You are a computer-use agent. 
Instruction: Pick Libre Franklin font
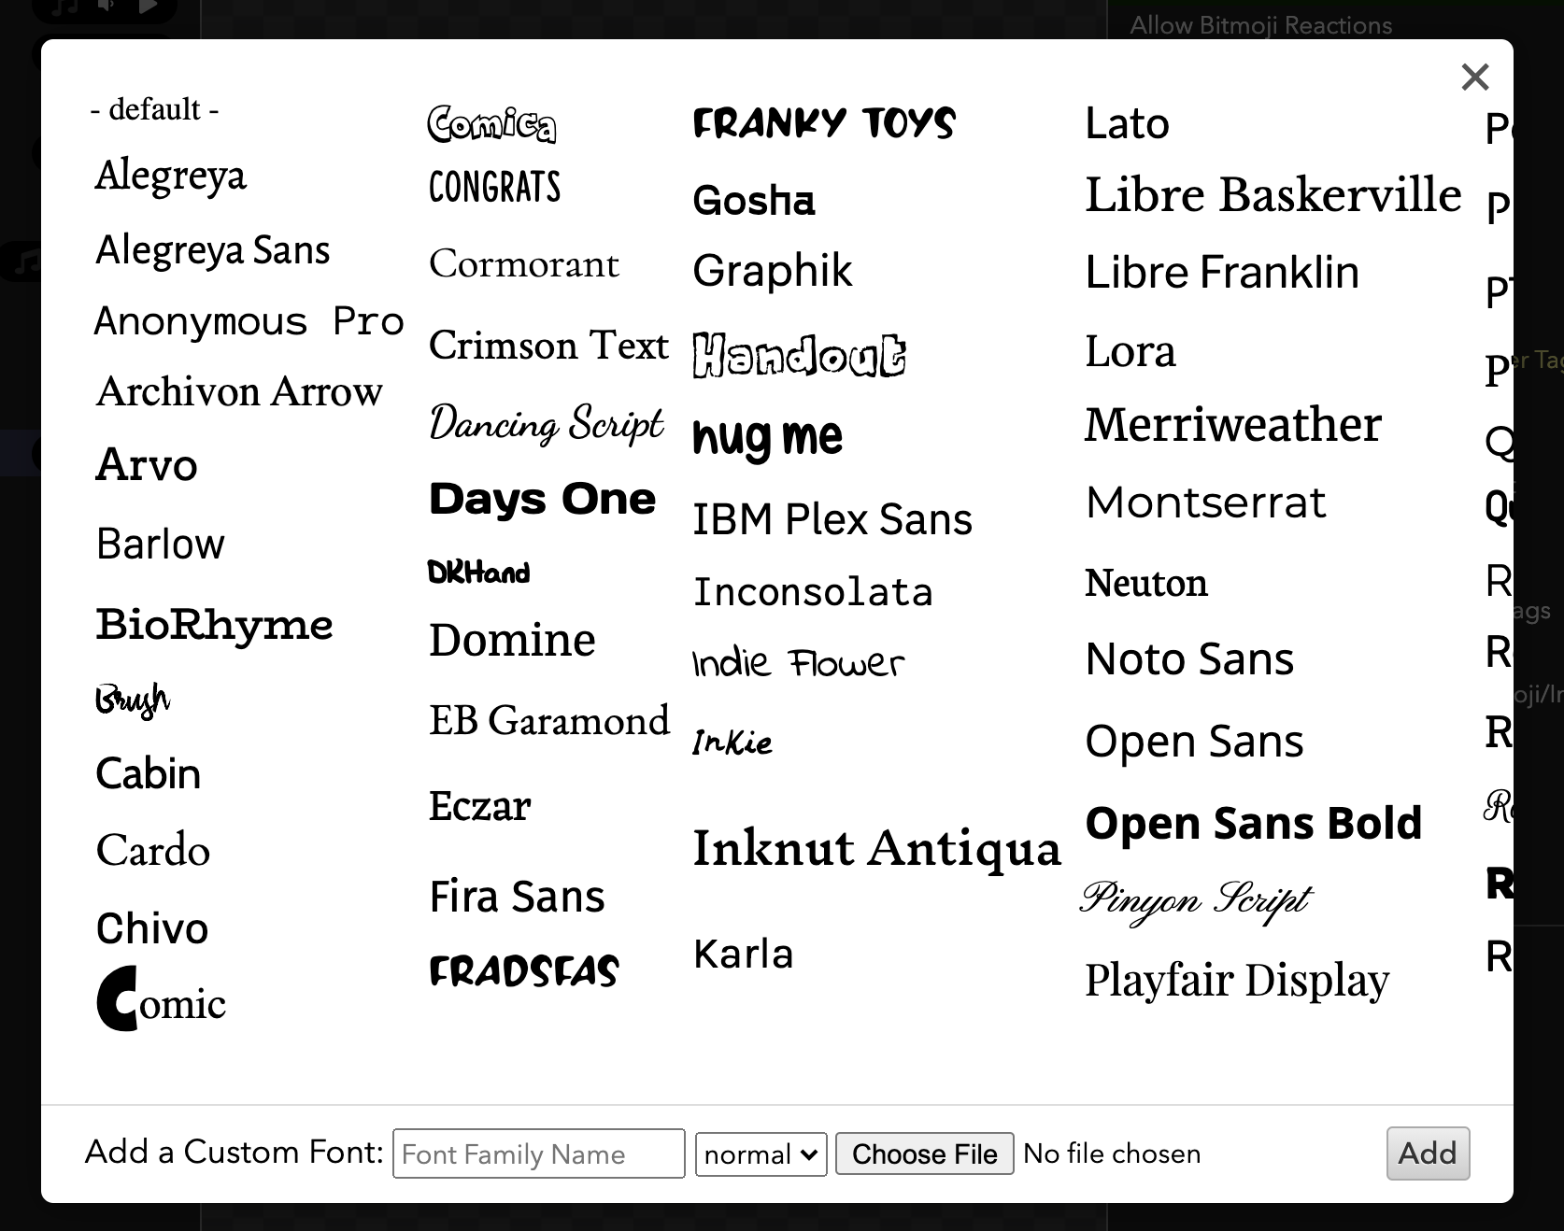tap(1221, 273)
